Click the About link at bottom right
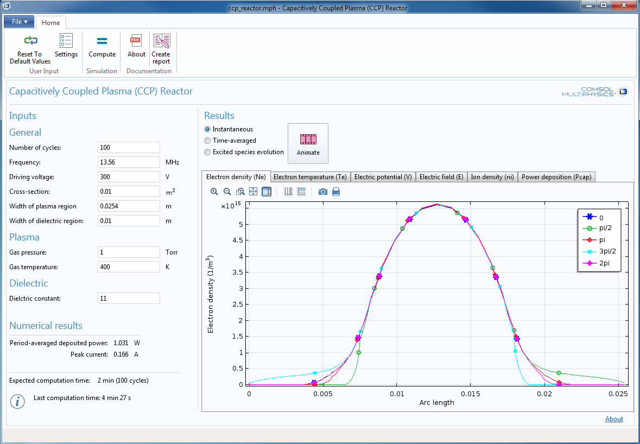Viewport: 640px width, 444px height. click(614, 419)
